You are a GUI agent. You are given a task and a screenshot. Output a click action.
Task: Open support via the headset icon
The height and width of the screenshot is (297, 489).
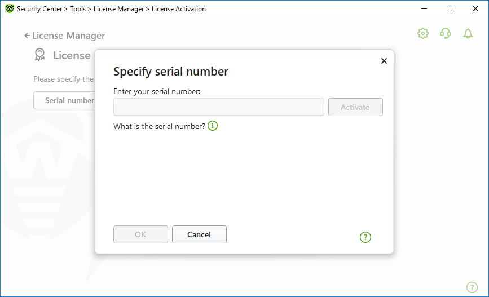tap(446, 33)
